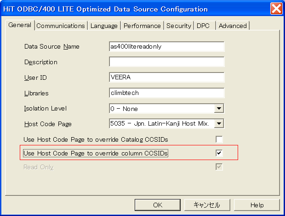Click the キャンセル (Cancel) button
285x216 pixels.
click(207, 205)
